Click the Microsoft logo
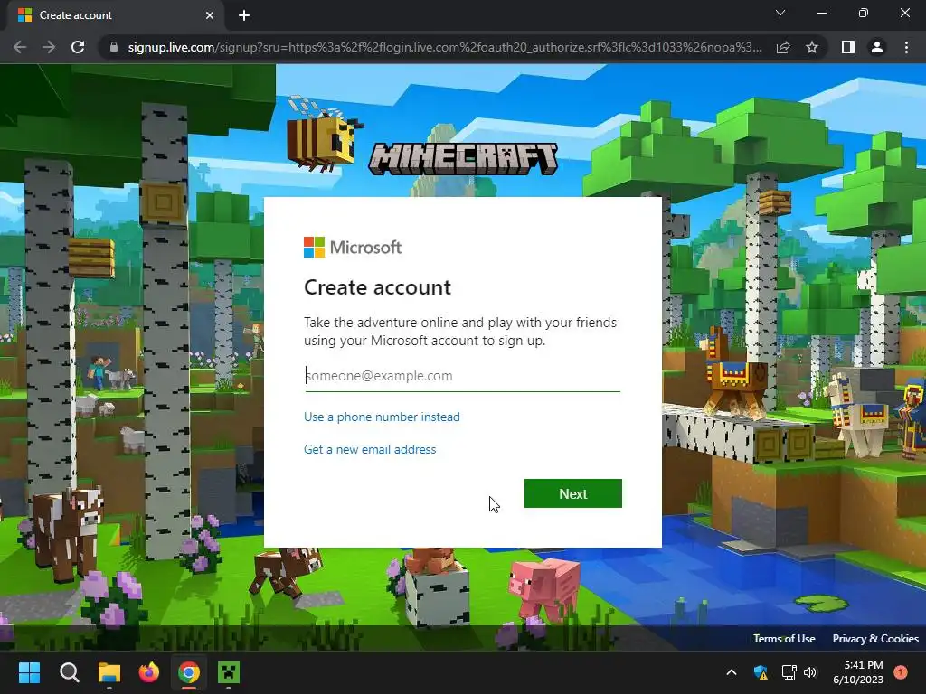 [x=353, y=248]
